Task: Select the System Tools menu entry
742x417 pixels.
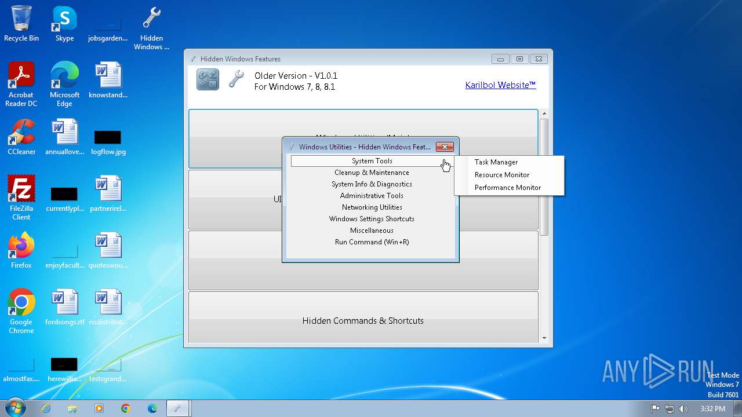Action: click(372, 161)
